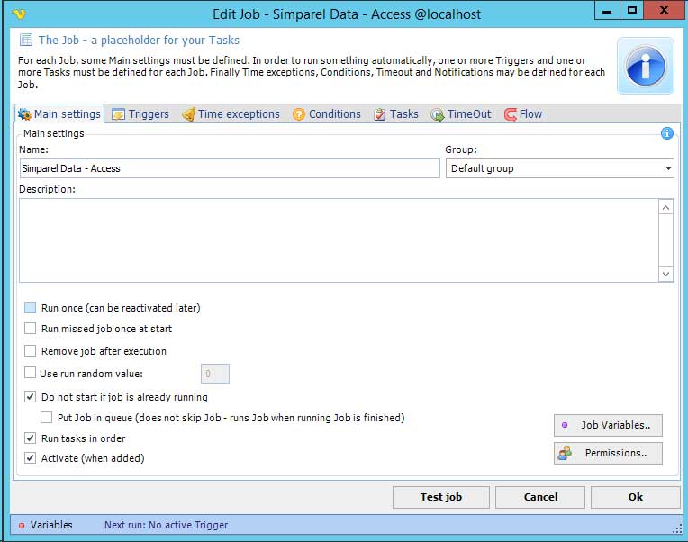The image size is (688, 542).
Task: Click into the Name text field
Action: pos(230,168)
